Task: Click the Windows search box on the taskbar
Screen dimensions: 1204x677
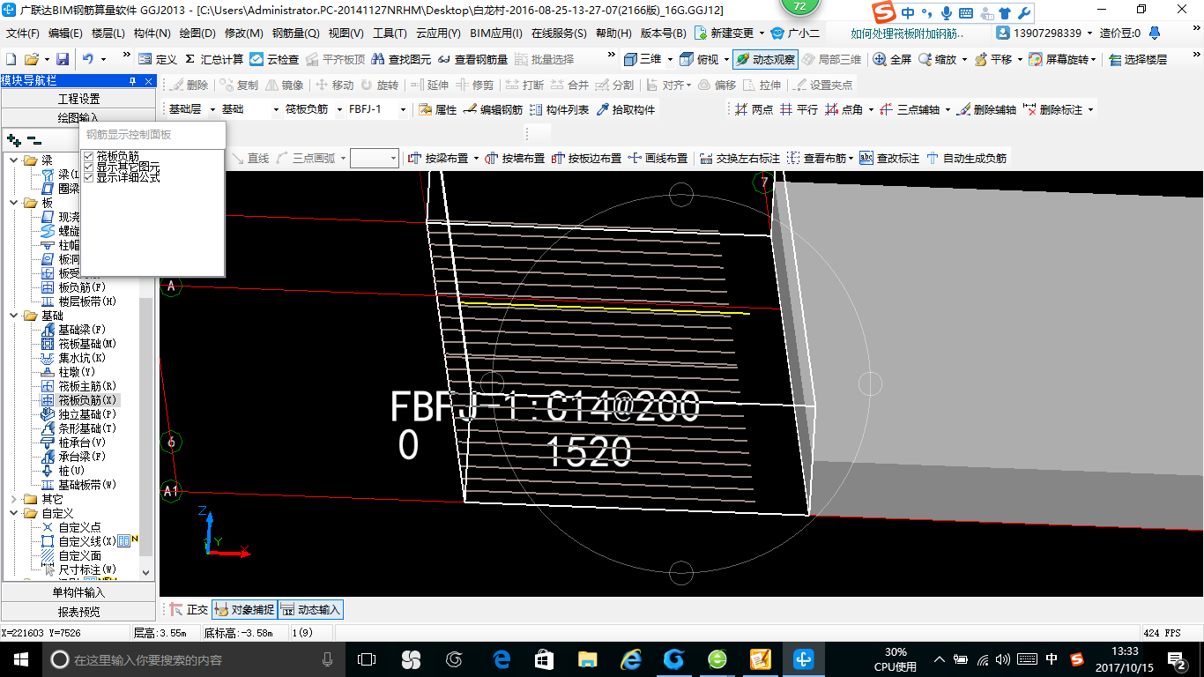Action: (191, 659)
